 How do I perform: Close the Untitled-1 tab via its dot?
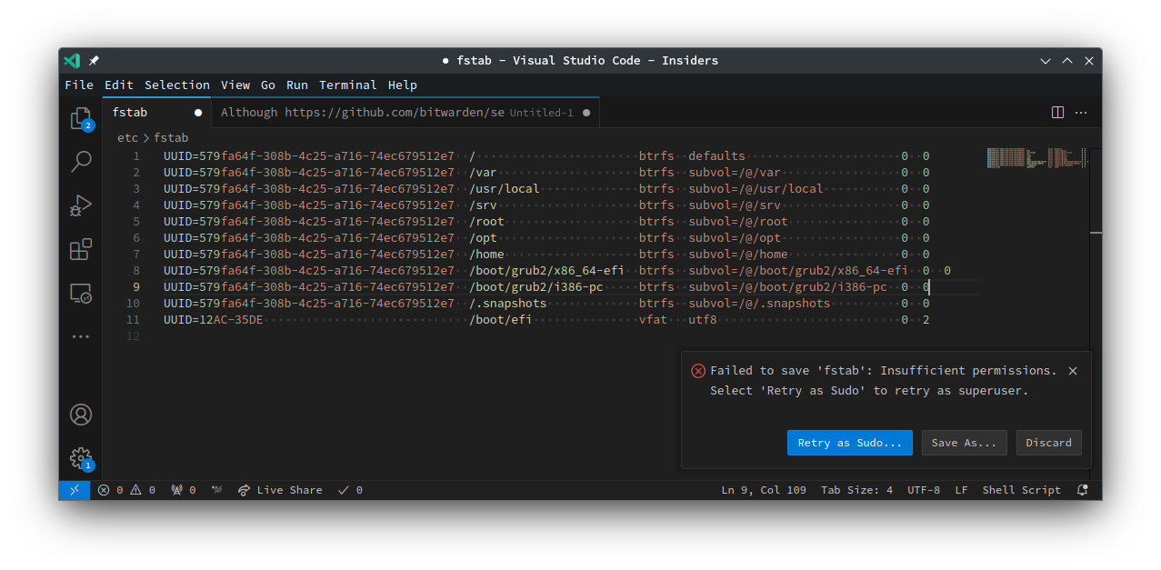pyautogui.click(x=586, y=113)
